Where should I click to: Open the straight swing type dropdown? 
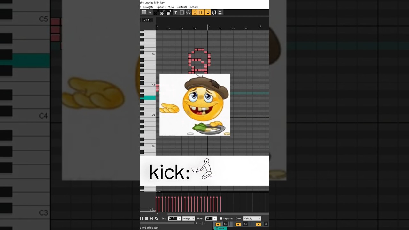(189, 218)
